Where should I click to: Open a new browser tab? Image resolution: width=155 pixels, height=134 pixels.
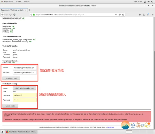point(30,10)
